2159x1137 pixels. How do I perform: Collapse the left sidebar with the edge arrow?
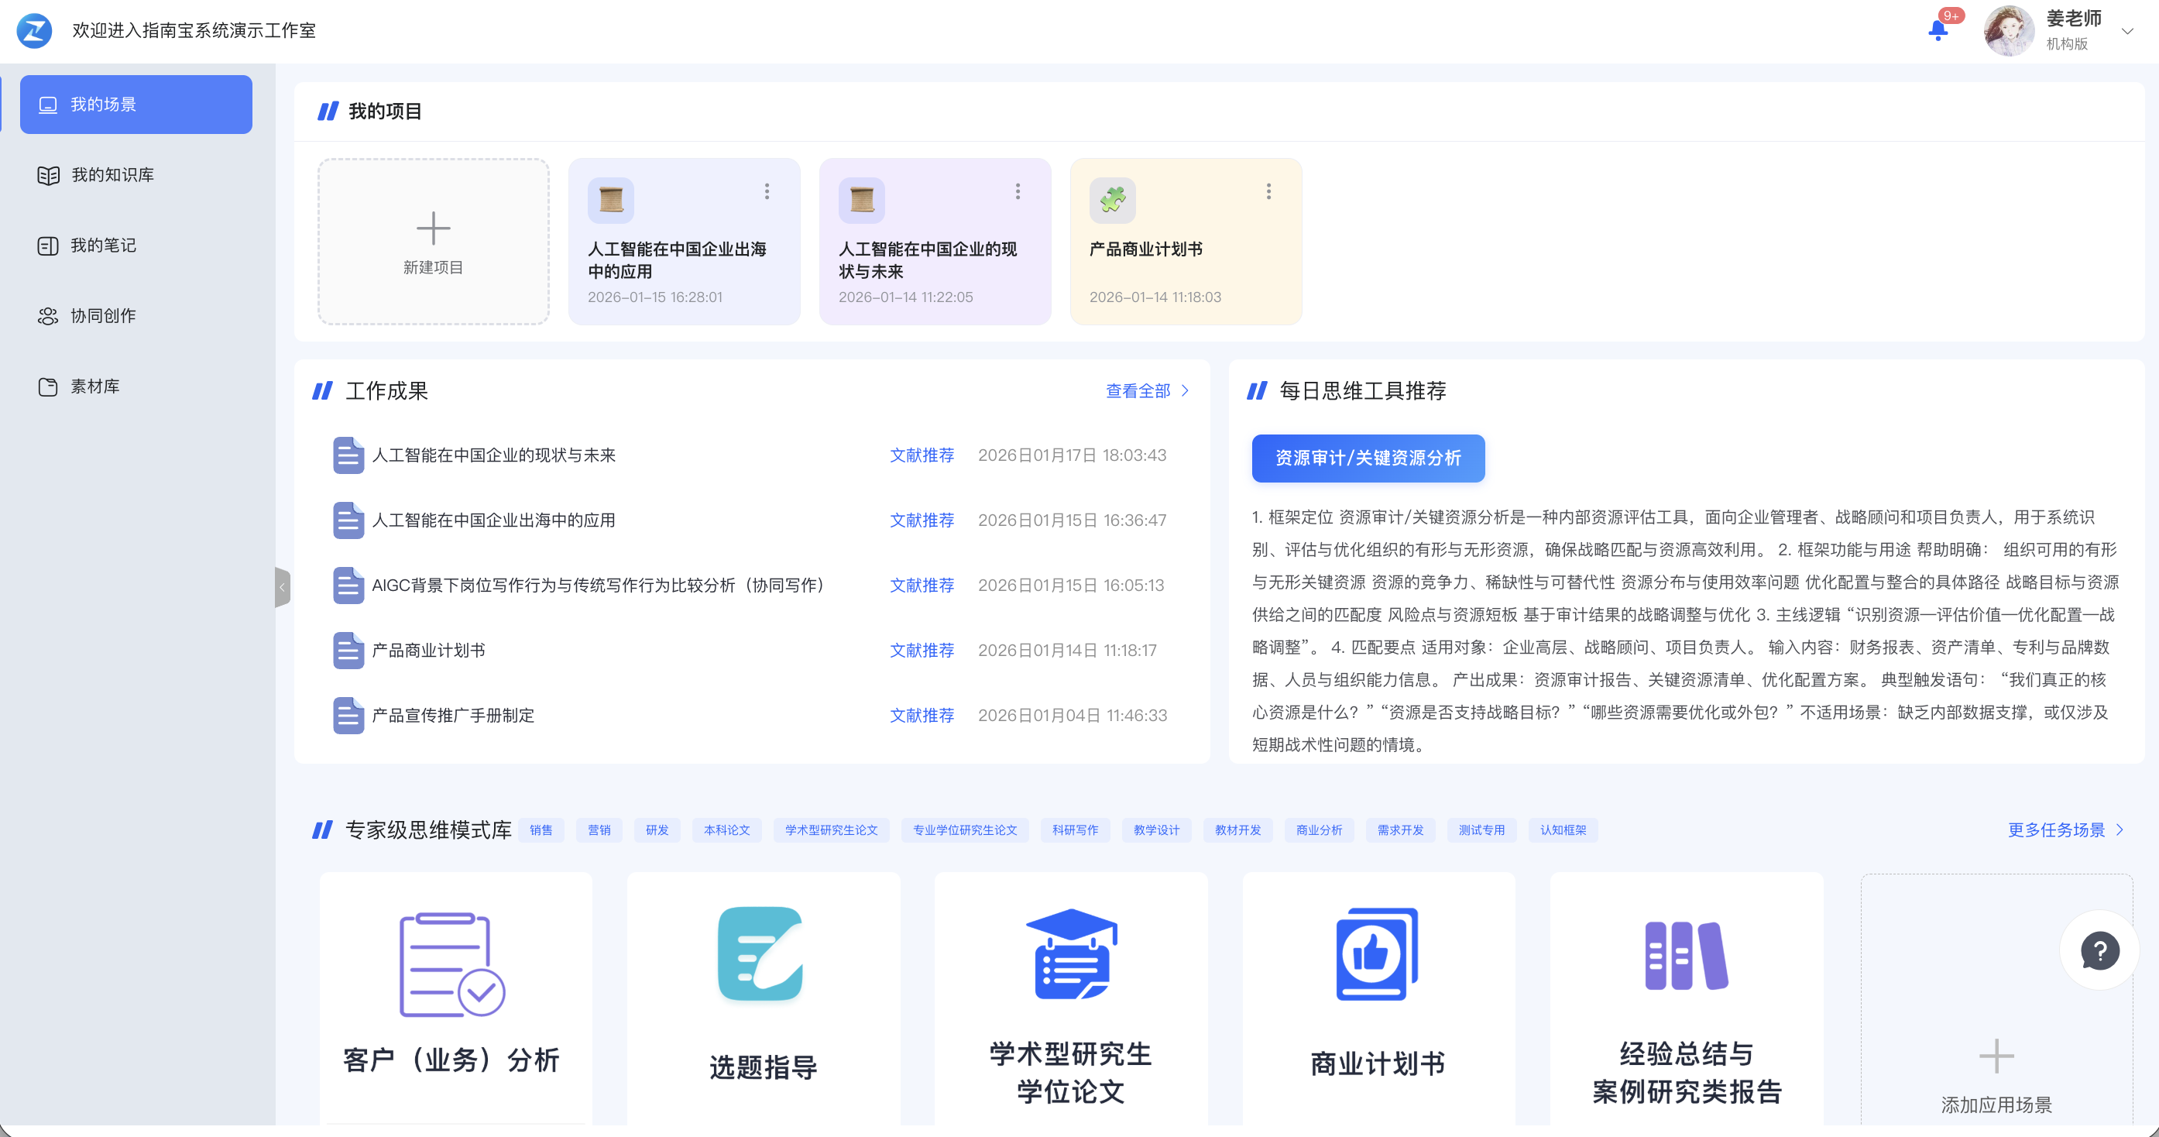(x=283, y=587)
